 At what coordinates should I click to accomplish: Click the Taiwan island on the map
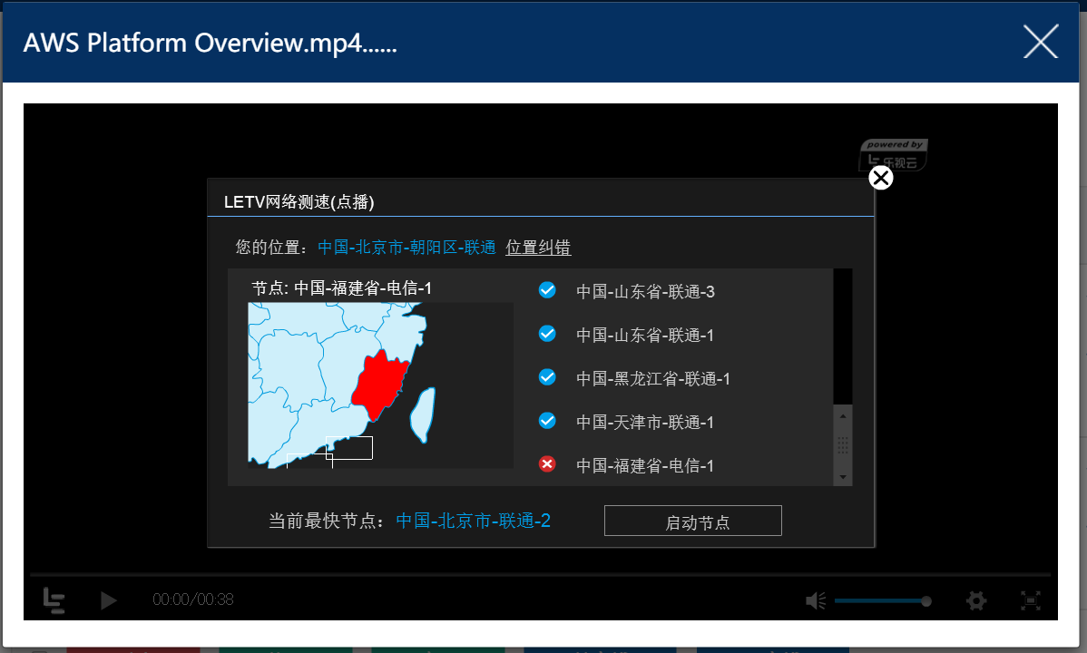[x=423, y=414]
